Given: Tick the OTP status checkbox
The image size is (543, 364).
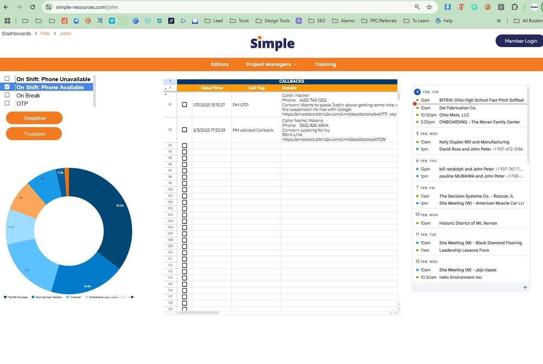Looking at the screenshot, I should point(7,103).
